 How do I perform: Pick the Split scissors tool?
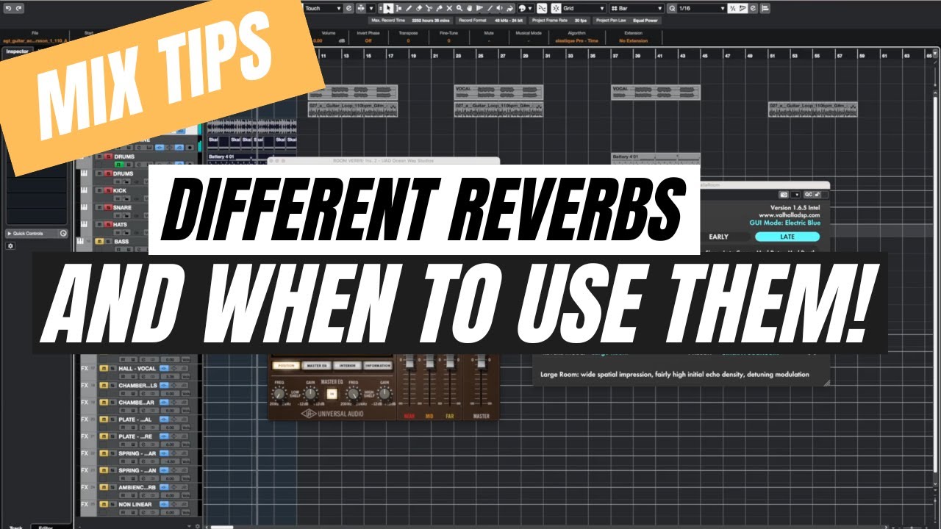pyautogui.click(x=429, y=8)
